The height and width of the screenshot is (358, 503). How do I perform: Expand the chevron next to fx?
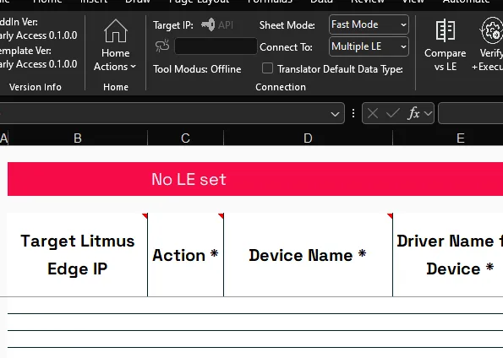click(428, 113)
